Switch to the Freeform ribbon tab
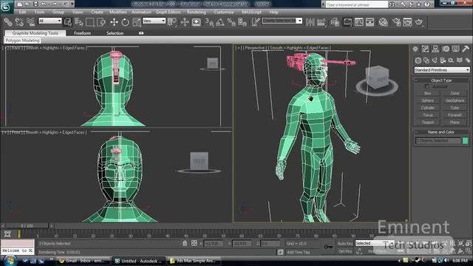473x266 pixels. click(82, 33)
